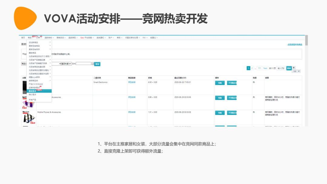Open the 100 items-per-page dropdown

click(296, 71)
